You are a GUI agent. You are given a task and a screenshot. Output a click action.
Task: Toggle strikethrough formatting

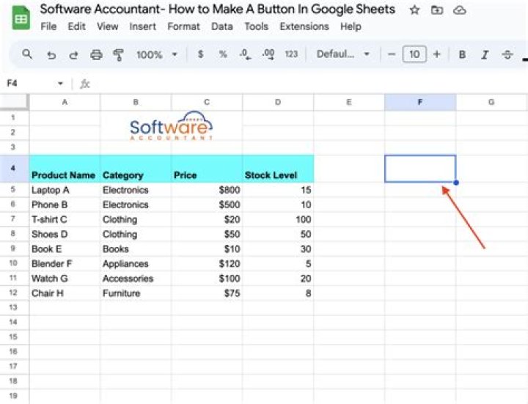click(x=507, y=54)
